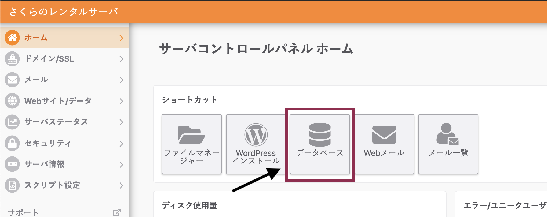Viewport: 547px width, 217px height.
Task: Click the orange home icon in sidebar
Action: [12, 38]
